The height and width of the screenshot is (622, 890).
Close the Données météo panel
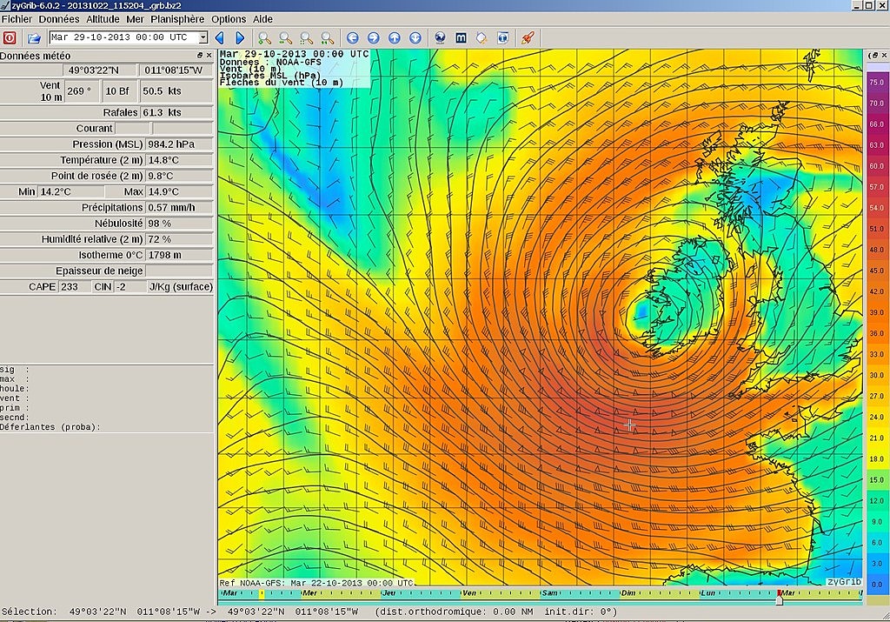(x=209, y=55)
